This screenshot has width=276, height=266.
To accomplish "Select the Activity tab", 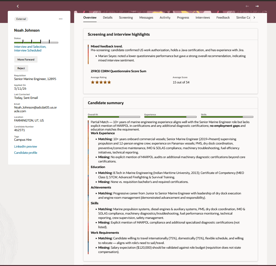I will [165, 18].
